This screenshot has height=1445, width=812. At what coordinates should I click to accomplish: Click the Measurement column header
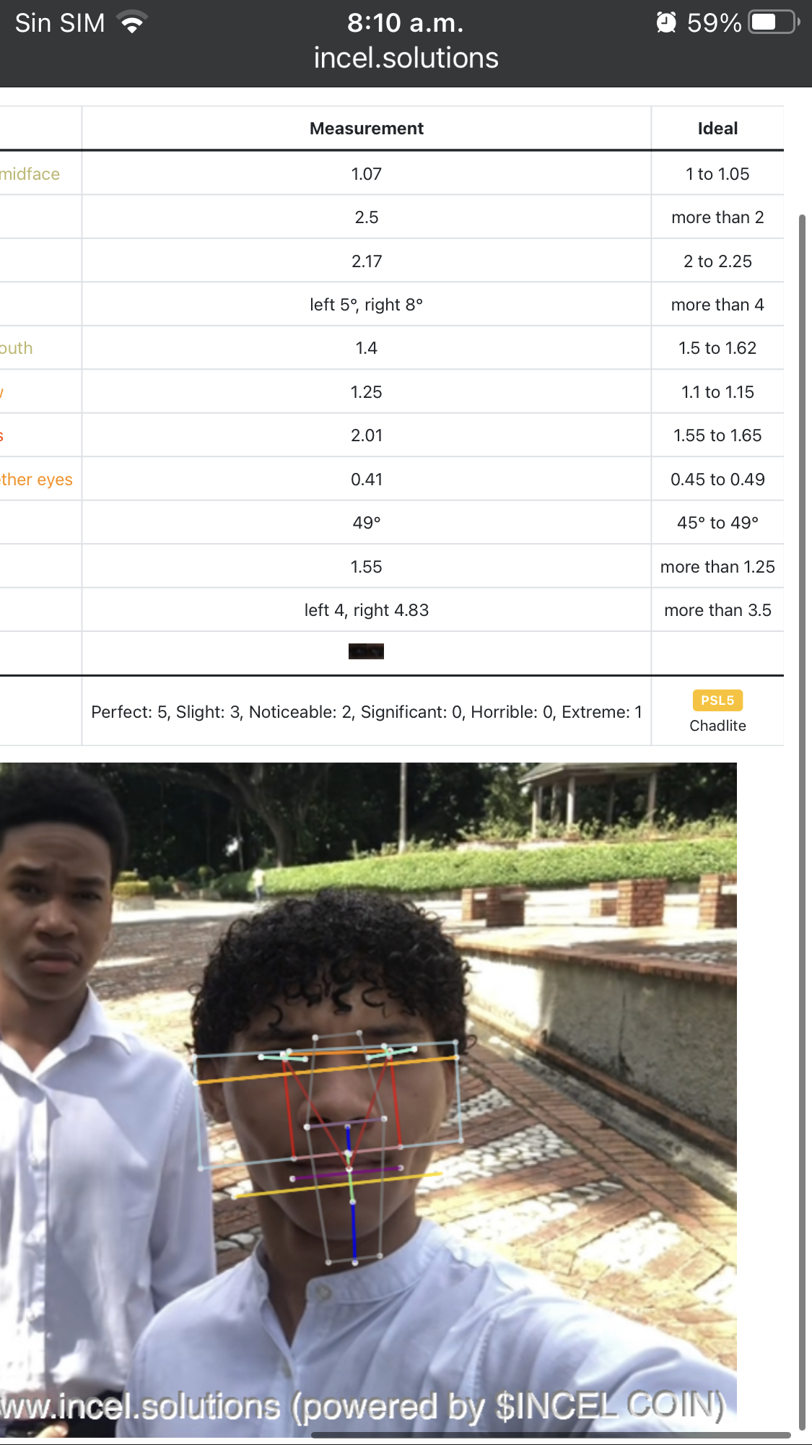(367, 129)
